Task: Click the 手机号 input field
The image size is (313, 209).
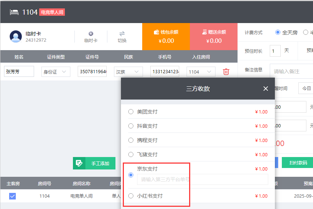Action: click(165, 71)
